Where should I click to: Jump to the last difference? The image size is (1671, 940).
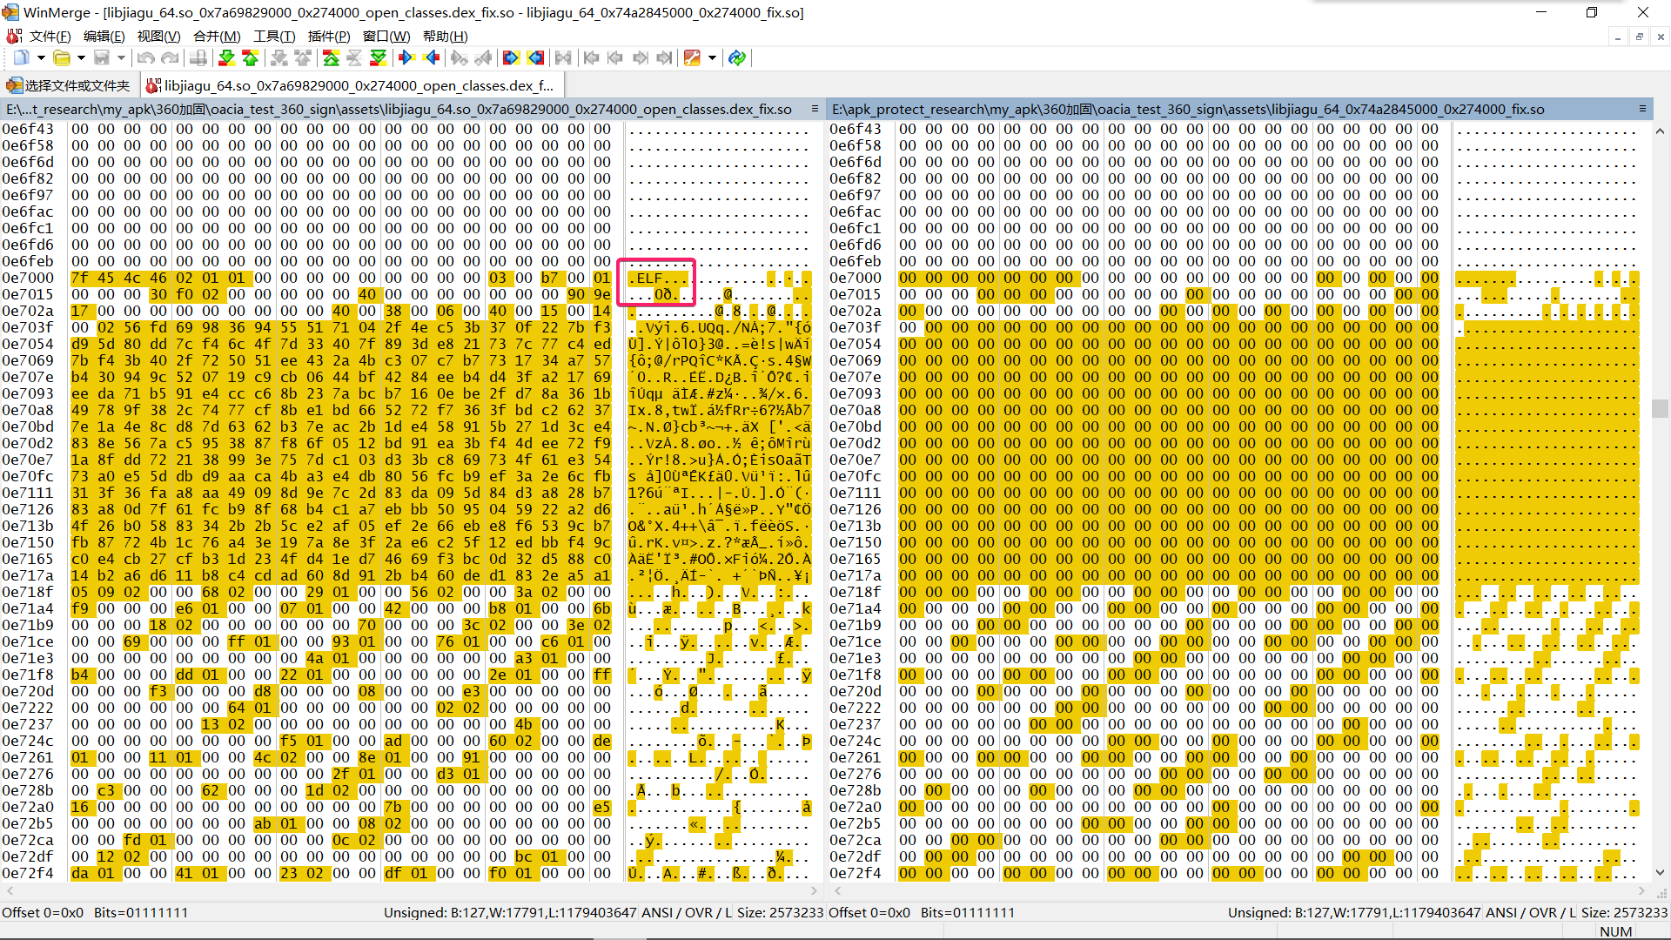coord(378,58)
